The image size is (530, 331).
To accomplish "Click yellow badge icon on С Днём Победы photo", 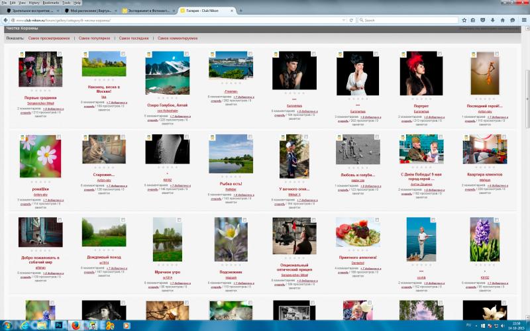I will 403,137.
